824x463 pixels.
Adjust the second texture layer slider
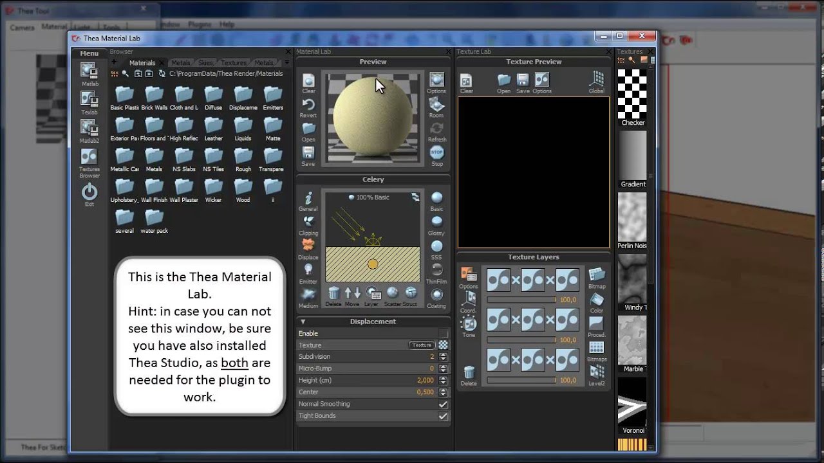(x=521, y=340)
